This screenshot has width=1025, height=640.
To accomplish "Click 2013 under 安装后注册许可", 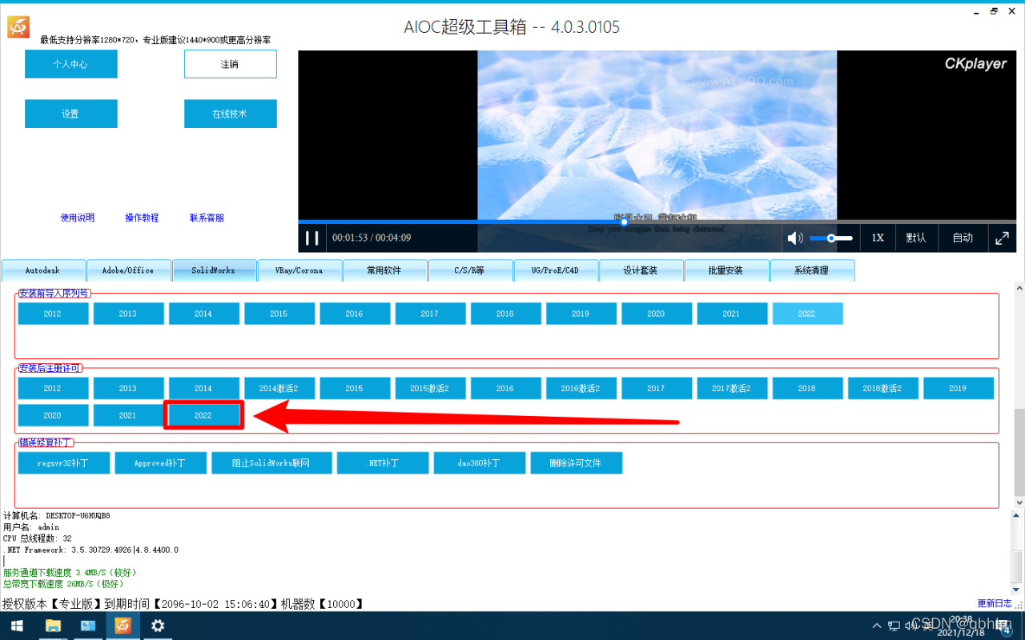I will pyautogui.click(x=128, y=388).
